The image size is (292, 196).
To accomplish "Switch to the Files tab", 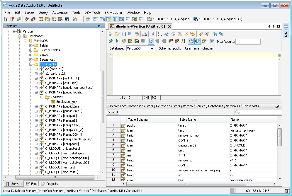I will pos(32,184).
